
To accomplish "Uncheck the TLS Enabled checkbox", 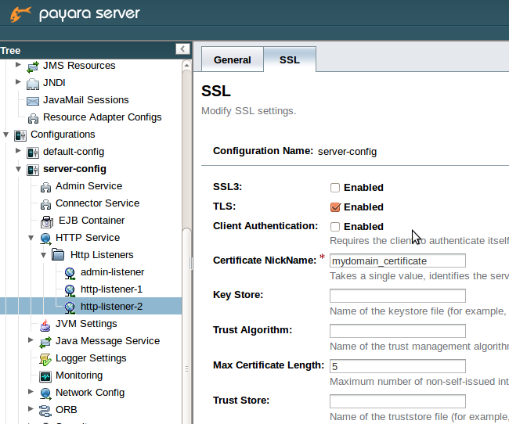I will point(335,207).
